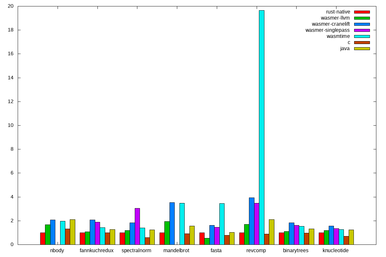Screen dimensions: 386x257
Task: Click the 'fannkuchredux' axis label
Action: (x=97, y=251)
